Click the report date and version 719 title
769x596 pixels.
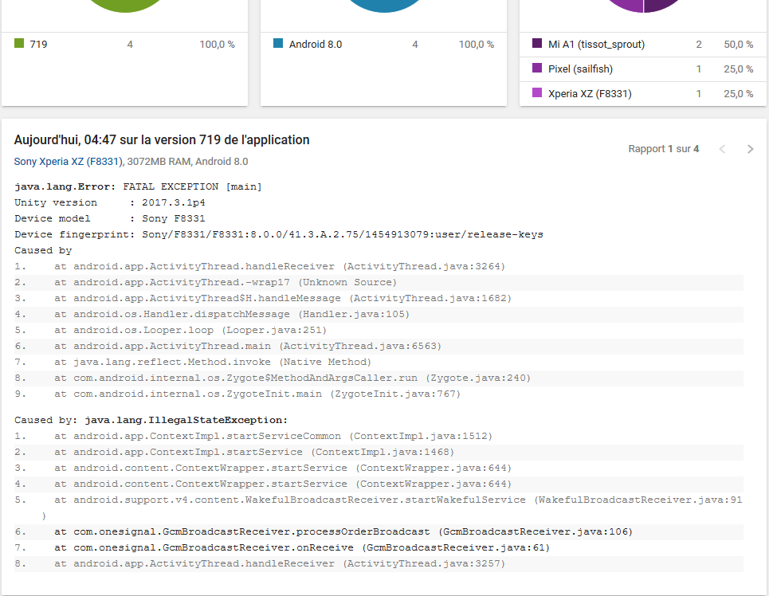pyautogui.click(x=162, y=139)
